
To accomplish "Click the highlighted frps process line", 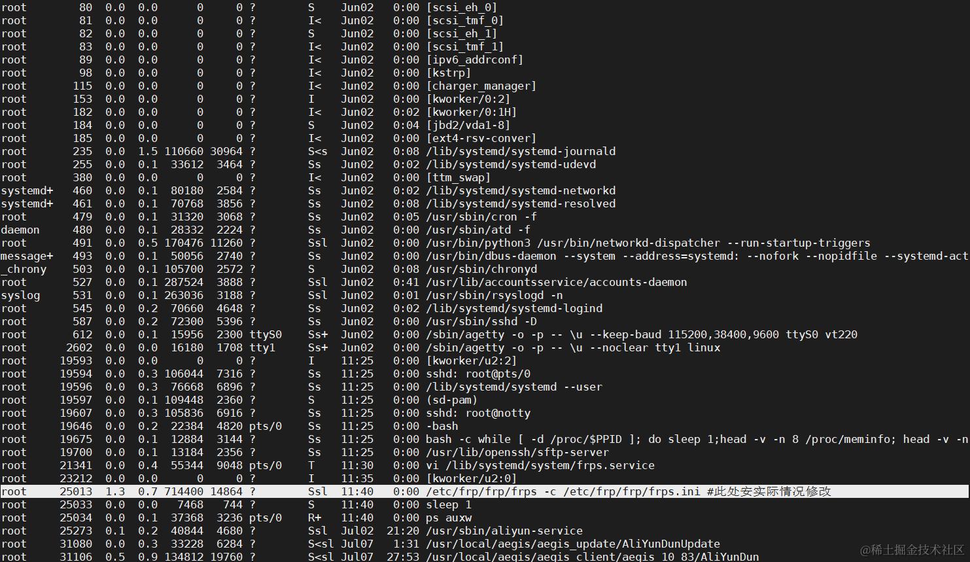I will 485,491.
